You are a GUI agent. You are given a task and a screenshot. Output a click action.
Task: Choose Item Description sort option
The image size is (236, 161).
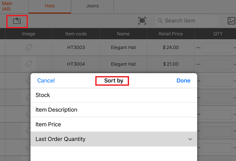click(x=114, y=110)
